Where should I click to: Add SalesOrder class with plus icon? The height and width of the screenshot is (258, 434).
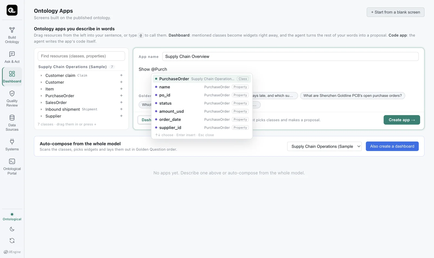(x=121, y=102)
